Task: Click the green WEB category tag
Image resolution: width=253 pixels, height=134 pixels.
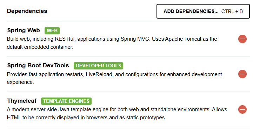Action: [52, 31]
